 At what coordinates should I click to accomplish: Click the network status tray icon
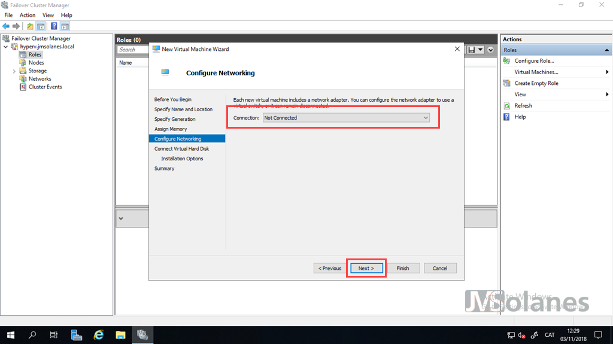click(511, 335)
